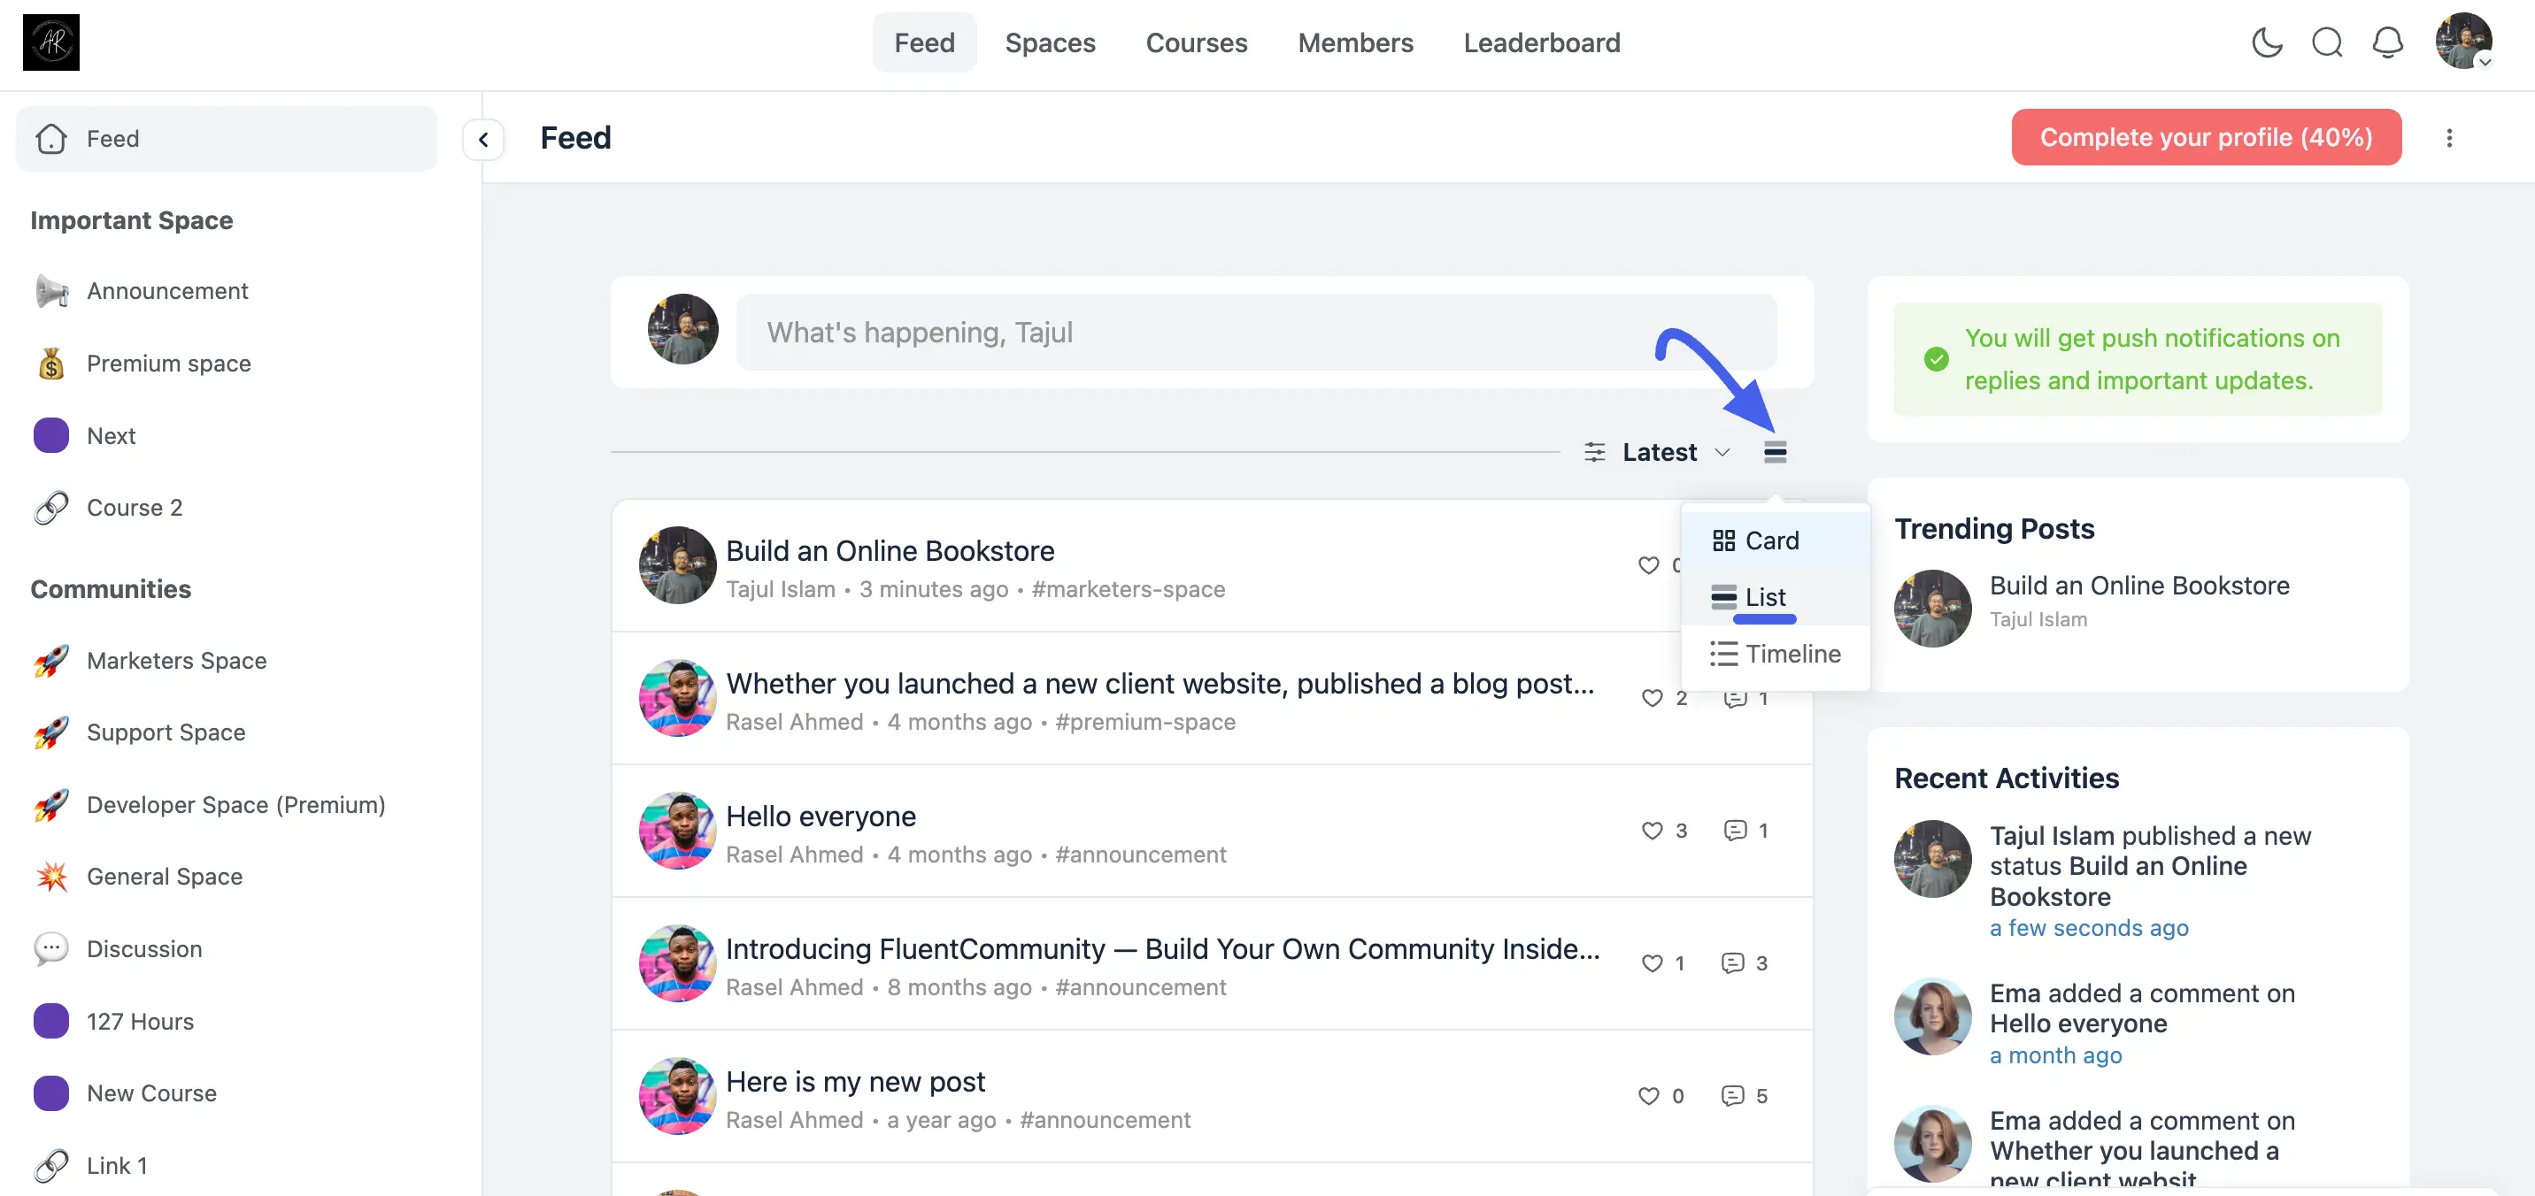The image size is (2535, 1196).
Task: Open the three-dot feed options menu
Action: point(2449,138)
